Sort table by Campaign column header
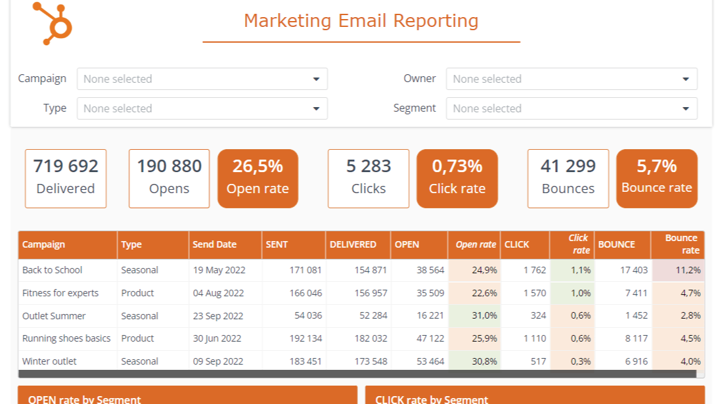Image resolution: width=718 pixels, height=404 pixels. coord(44,244)
